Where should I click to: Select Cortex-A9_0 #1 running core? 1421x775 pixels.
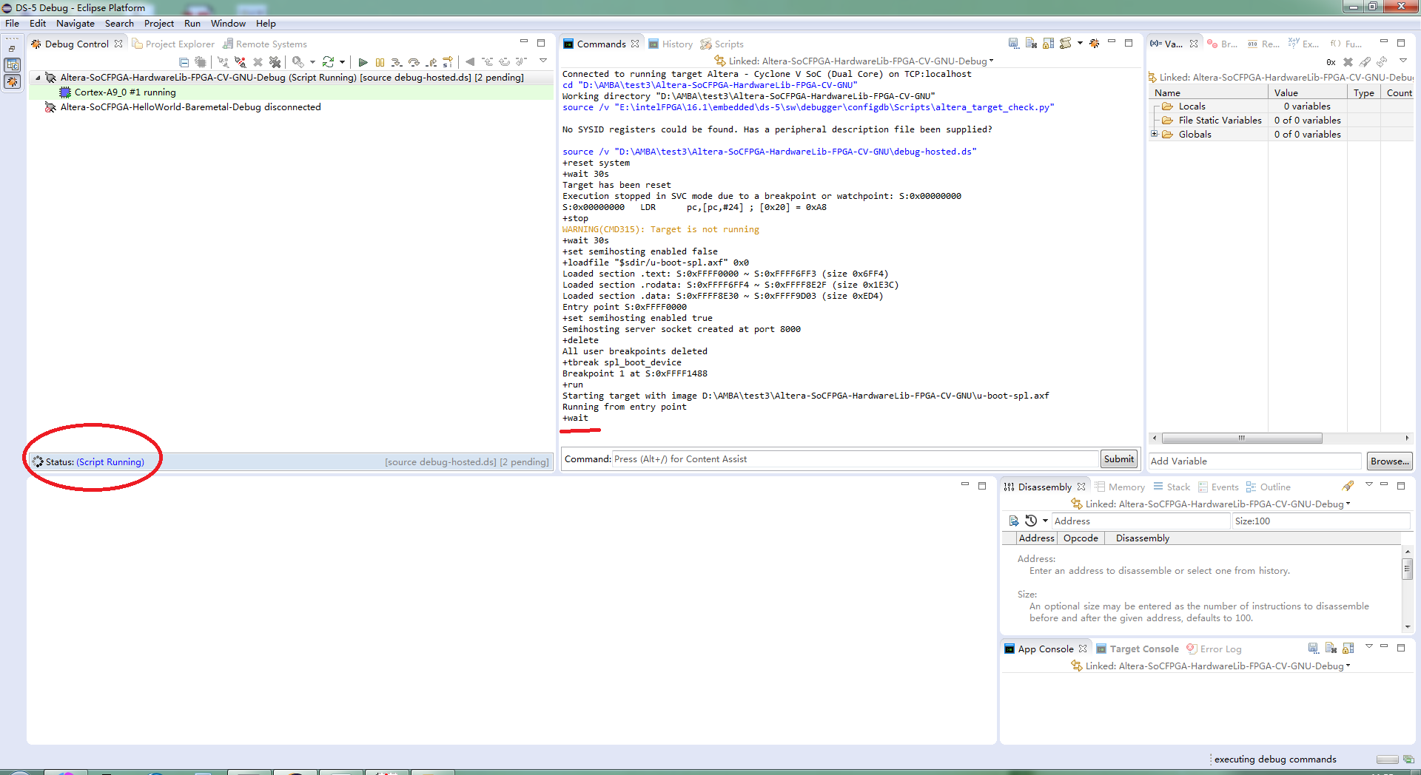pos(124,92)
